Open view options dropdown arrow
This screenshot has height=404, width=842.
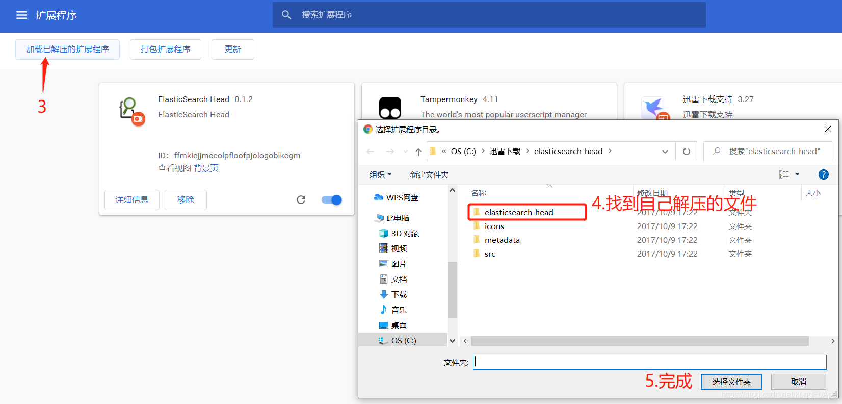[798, 174]
